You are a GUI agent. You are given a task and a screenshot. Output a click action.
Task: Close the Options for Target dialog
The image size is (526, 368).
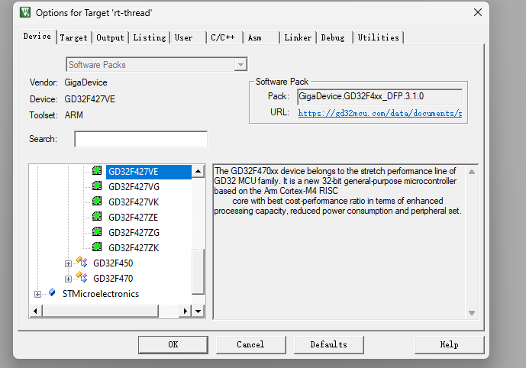click(x=478, y=12)
